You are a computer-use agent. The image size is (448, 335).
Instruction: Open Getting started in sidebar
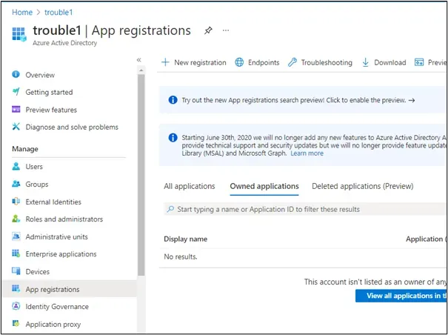point(49,92)
